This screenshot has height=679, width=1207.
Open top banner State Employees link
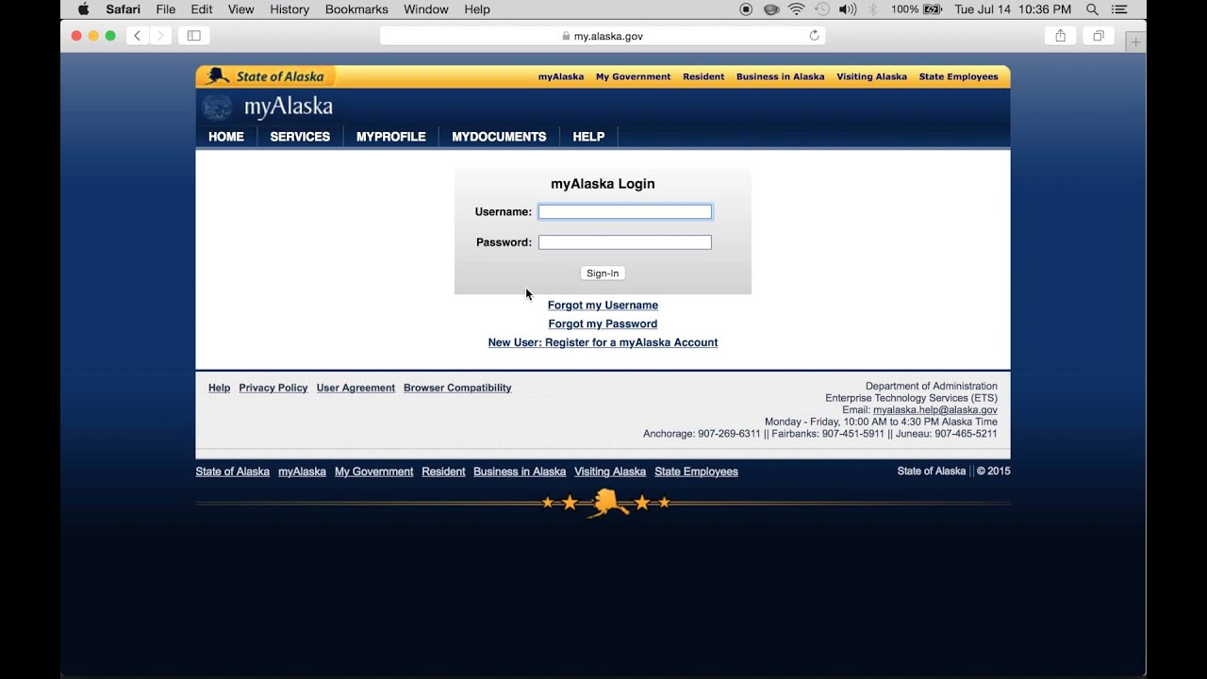959,76
